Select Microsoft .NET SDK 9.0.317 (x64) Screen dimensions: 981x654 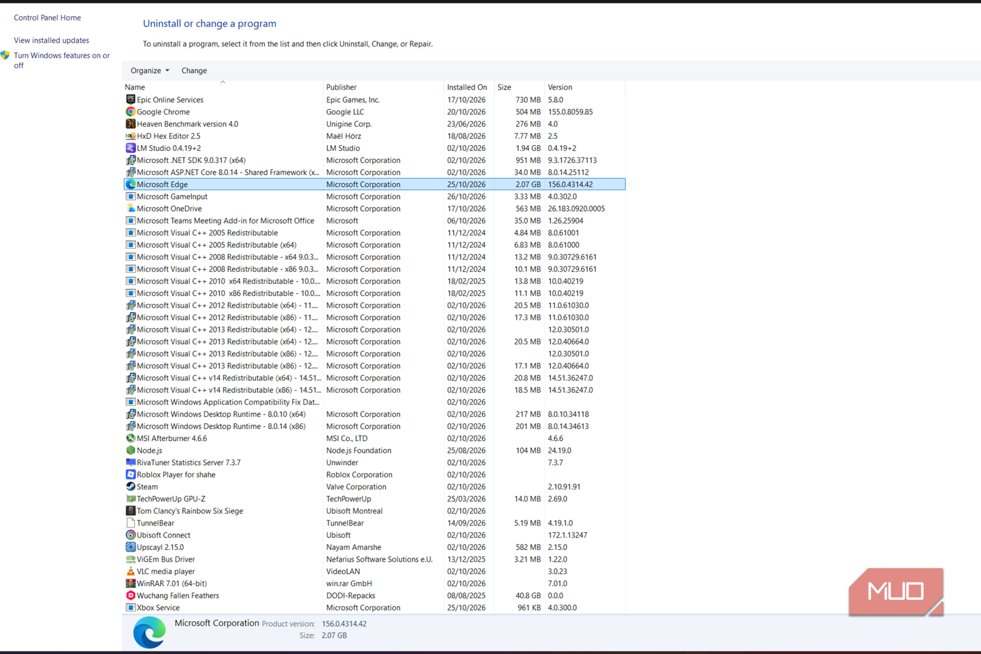click(x=375, y=160)
